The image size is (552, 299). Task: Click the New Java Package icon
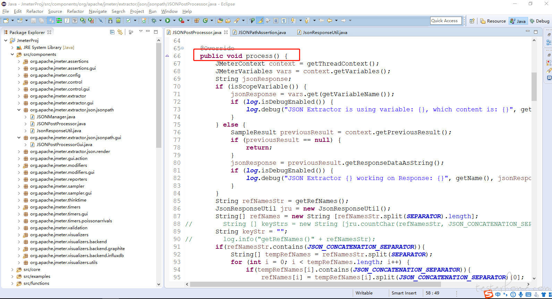(197, 21)
